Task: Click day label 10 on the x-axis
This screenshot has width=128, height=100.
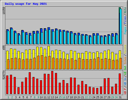Action: pyautogui.click(x=41, y=97)
